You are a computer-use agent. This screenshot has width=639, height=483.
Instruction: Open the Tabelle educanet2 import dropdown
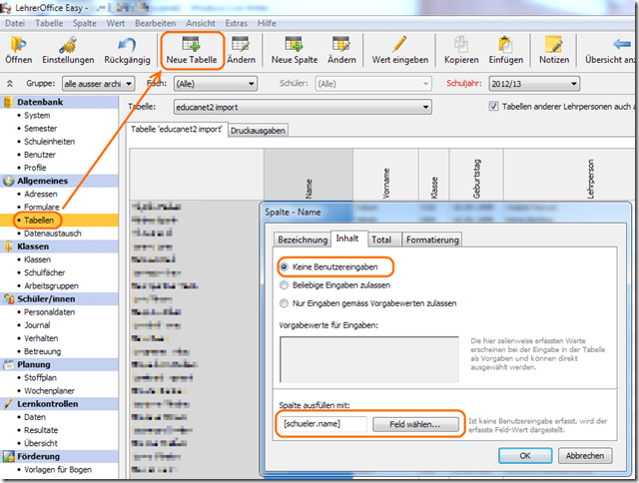[308, 107]
